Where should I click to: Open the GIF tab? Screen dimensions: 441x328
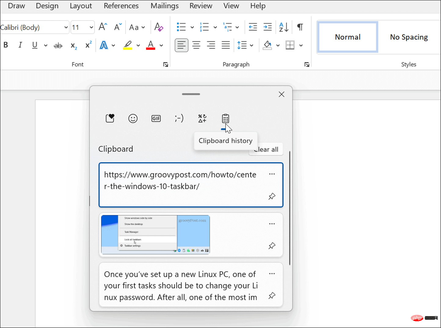[x=156, y=118]
